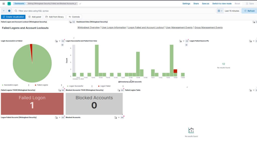Viewport: 257px width, 141px height.
Task: Switch to view mode
Action: [x=222, y=4]
